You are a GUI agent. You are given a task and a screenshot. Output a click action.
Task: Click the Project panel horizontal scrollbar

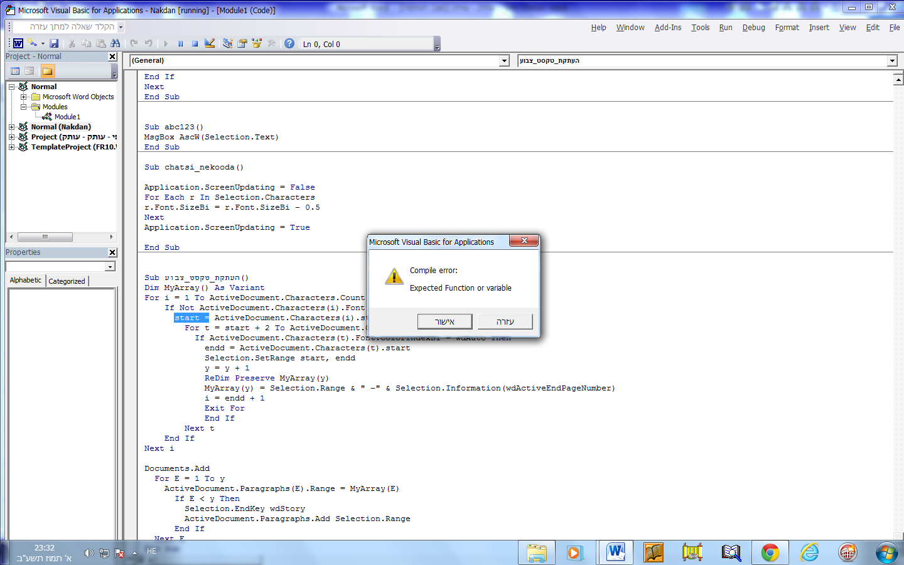click(61, 237)
